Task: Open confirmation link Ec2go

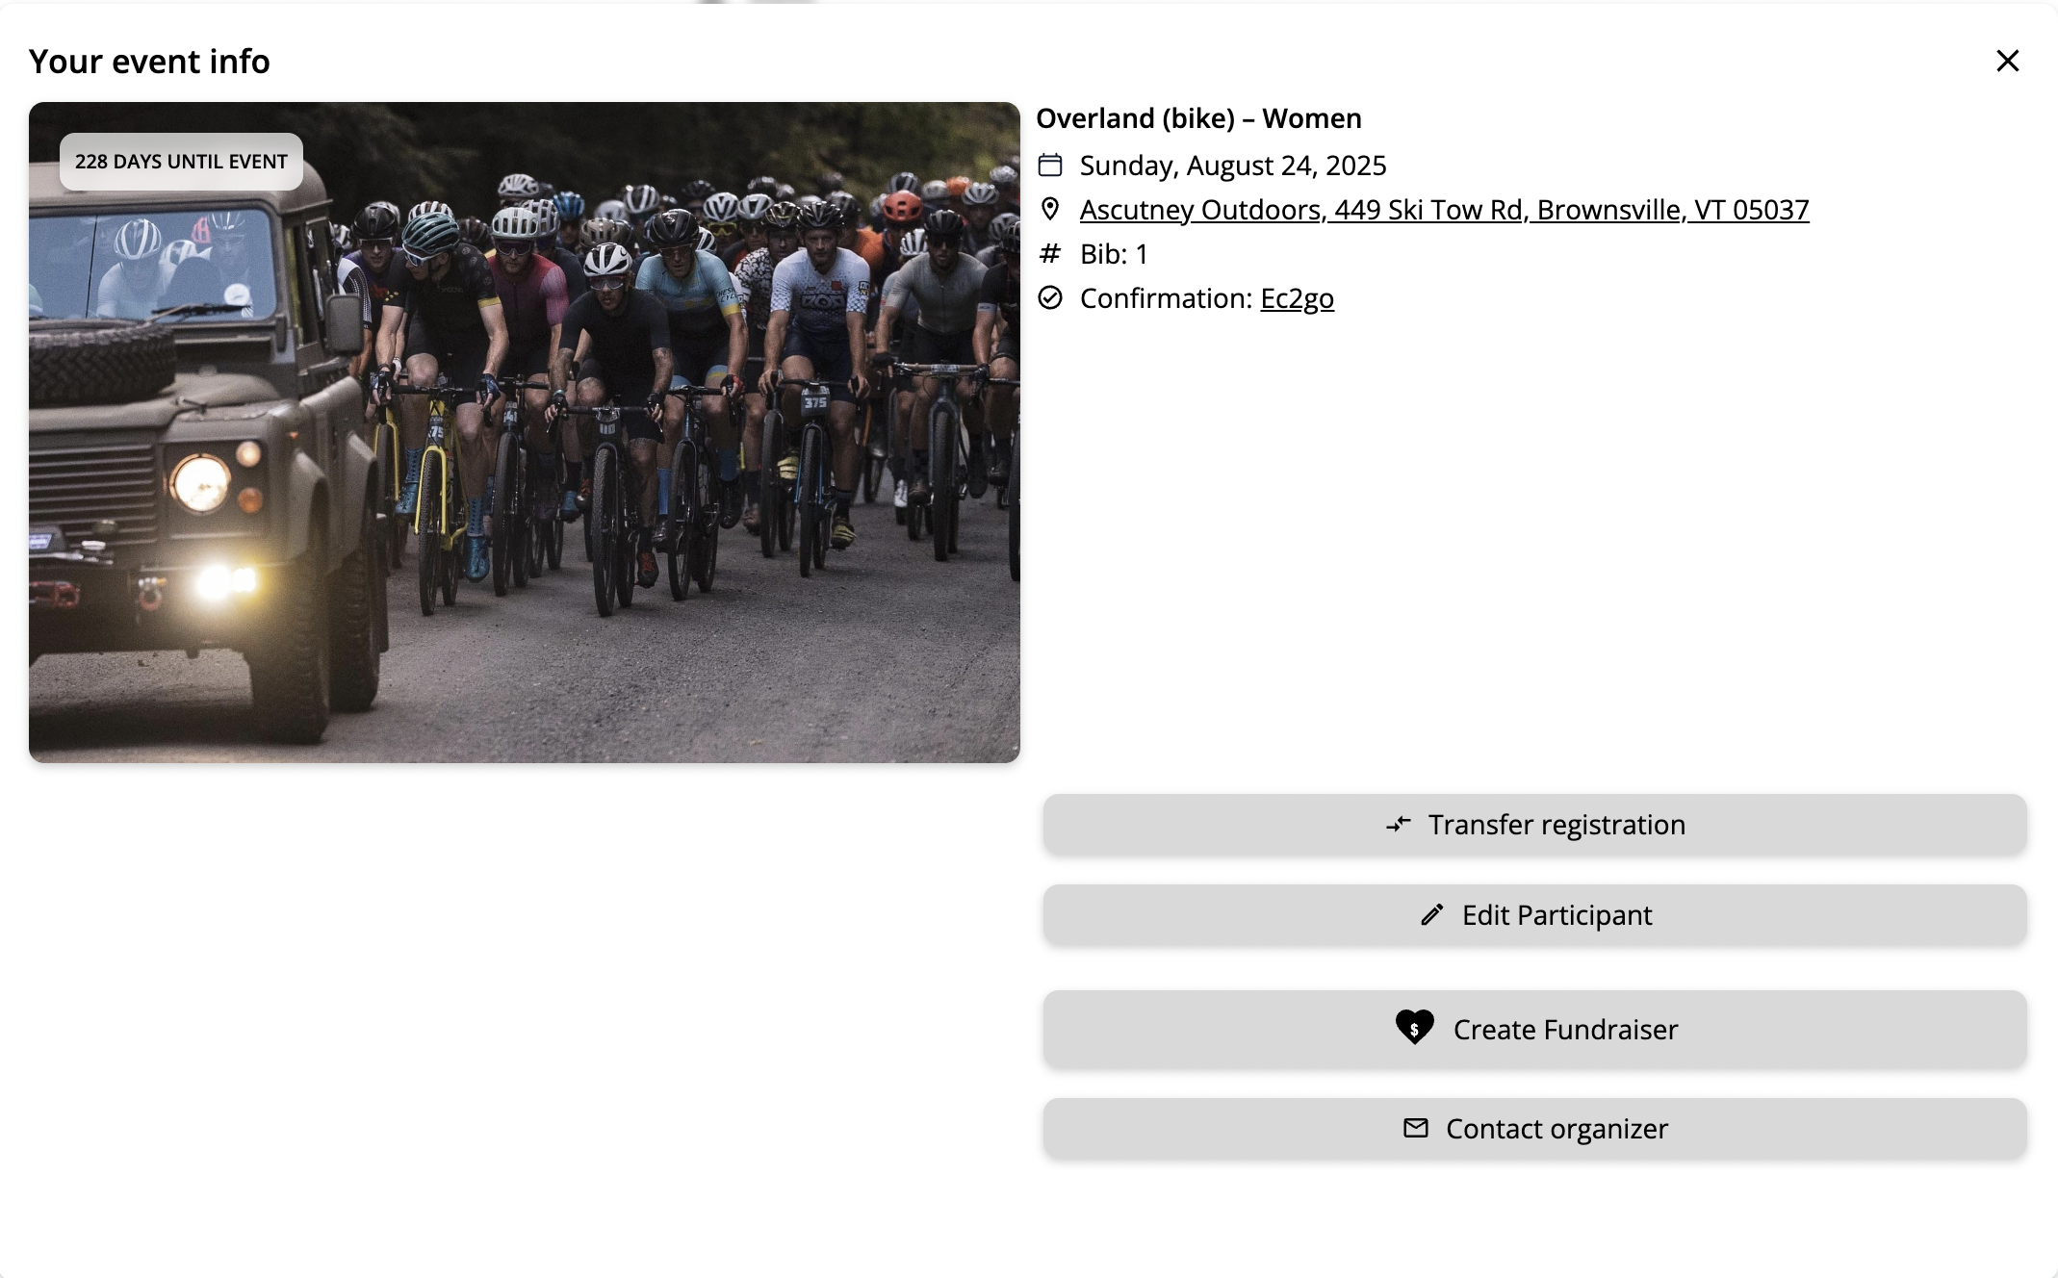Action: tap(1297, 299)
